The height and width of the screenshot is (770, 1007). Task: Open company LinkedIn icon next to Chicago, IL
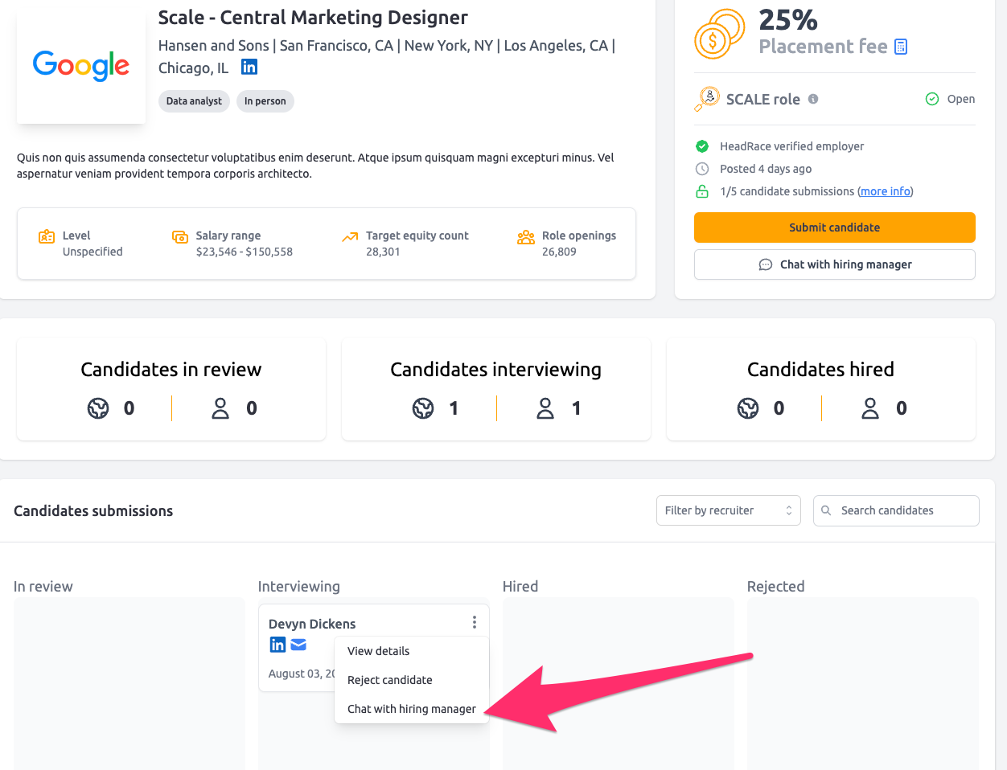pos(249,68)
